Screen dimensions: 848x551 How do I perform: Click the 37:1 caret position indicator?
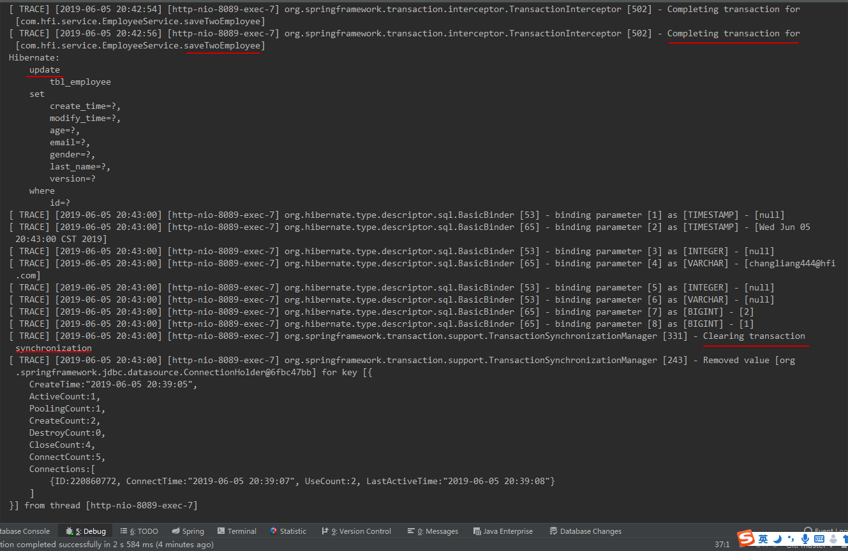[x=722, y=544]
